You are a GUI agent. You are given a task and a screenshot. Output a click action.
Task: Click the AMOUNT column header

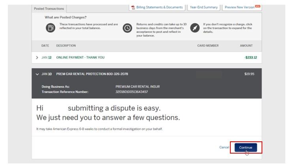tap(246, 46)
